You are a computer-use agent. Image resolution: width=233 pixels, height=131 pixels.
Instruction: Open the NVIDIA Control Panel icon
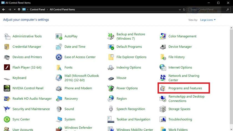7,88
